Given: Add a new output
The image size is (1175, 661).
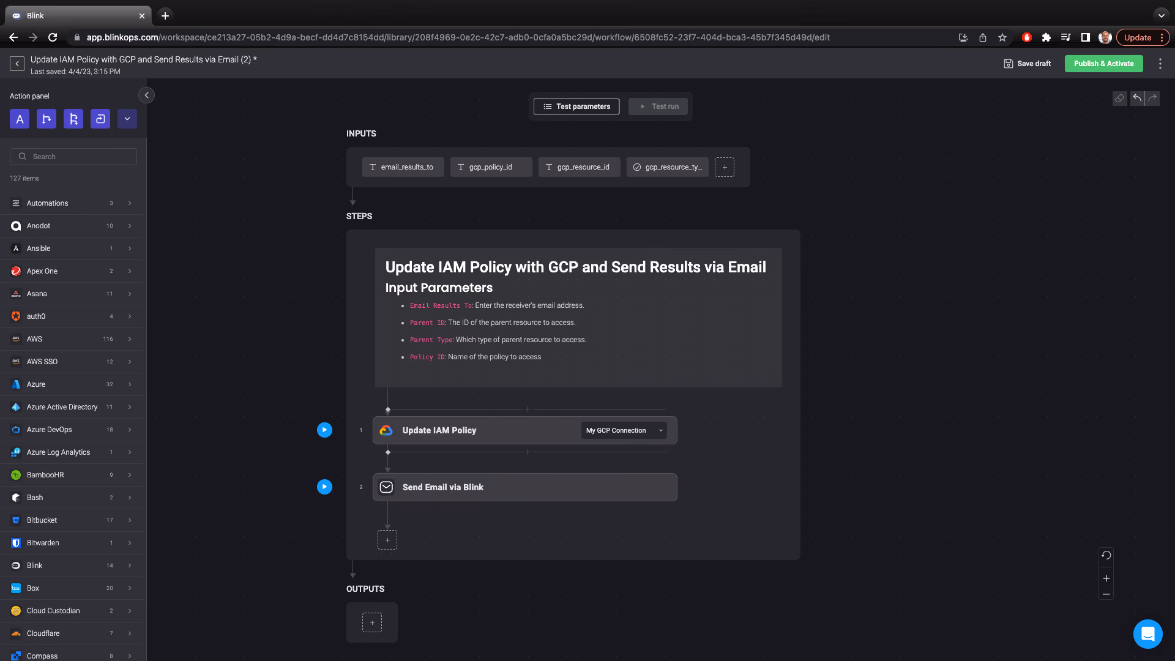Looking at the screenshot, I should pos(372,622).
